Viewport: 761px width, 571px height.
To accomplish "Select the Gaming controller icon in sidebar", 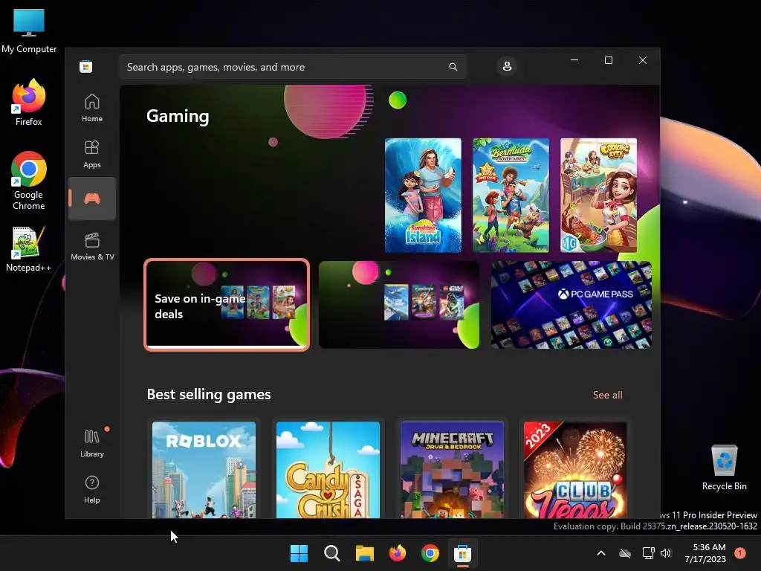I will pyautogui.click(x=91, y=199).
